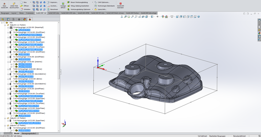Click the Kopieren... button
Viewport: 261px width, 137px height.
53,2
